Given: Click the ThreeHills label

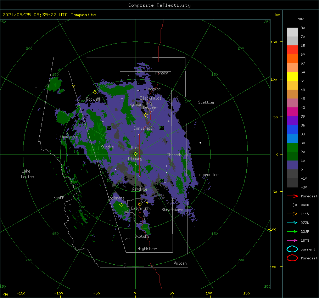Looking at the screenshot, I should 178,155.
